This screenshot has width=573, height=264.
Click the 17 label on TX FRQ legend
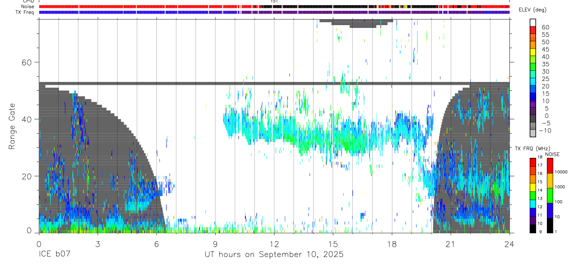539,165
